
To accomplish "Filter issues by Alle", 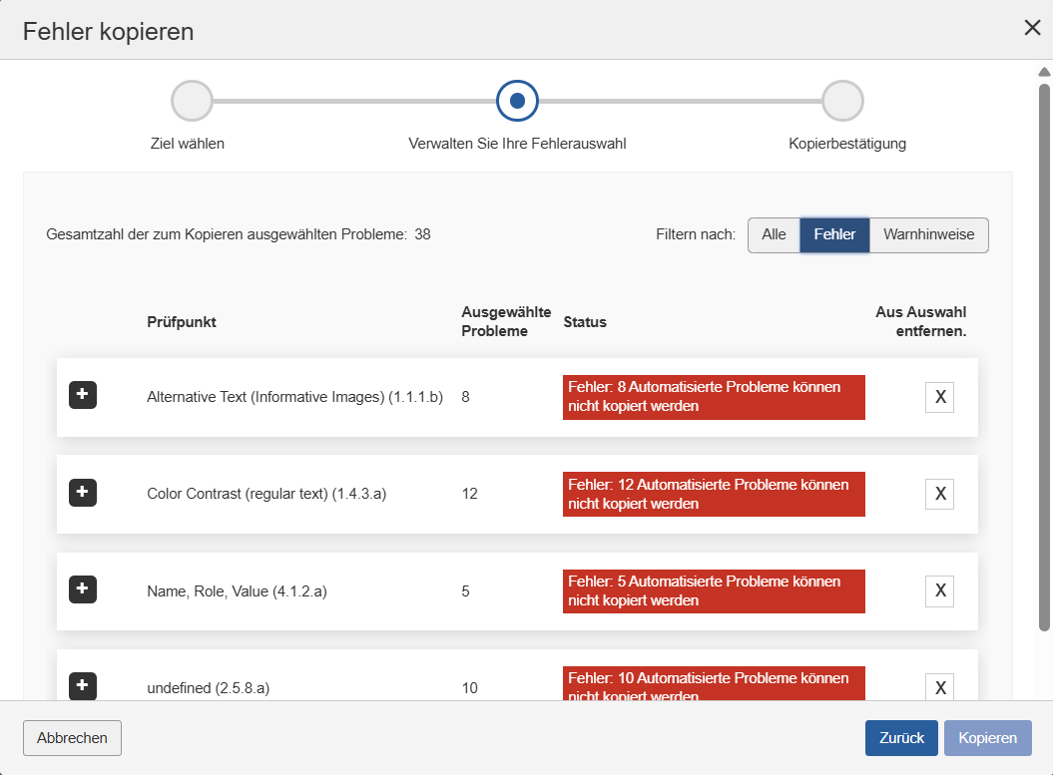I will 774,234.
